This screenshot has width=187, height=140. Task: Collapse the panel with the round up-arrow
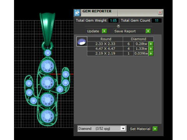click(x=118, y=26)
